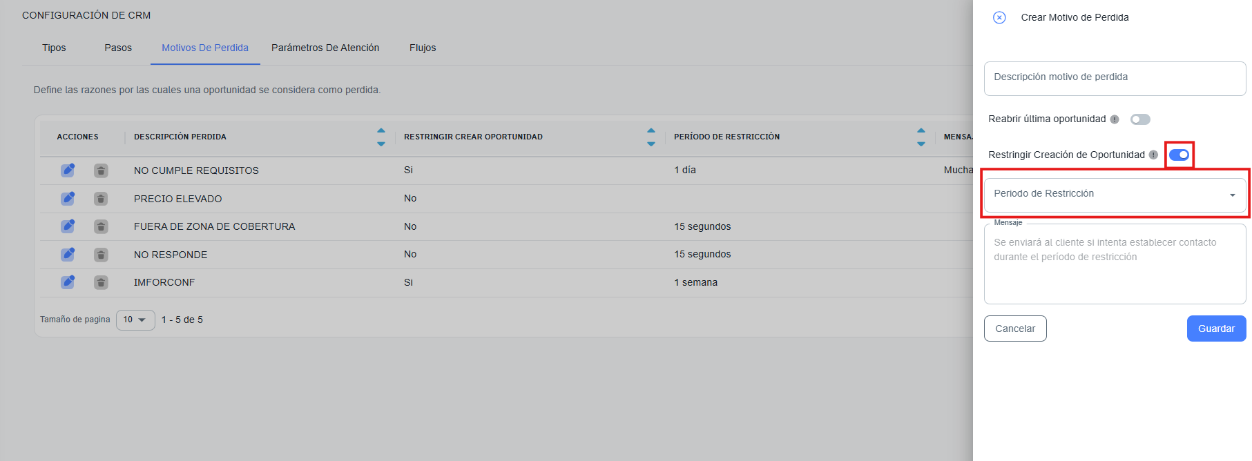Close the Crear Motivo de Perdida panel
The image size is (1252, 461).
tap(999, 17)
